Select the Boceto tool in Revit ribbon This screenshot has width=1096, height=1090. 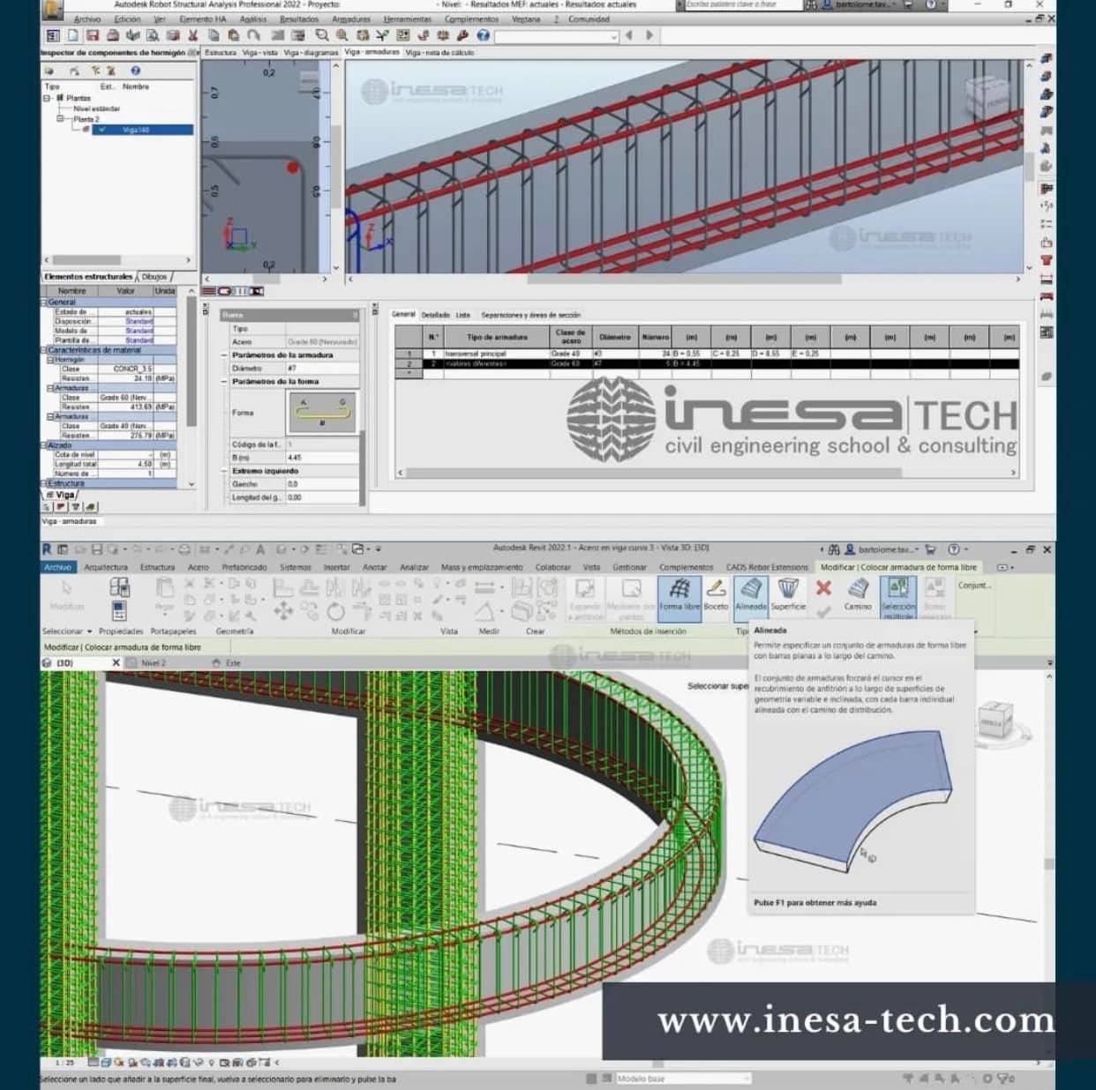[x=716, y=595]
